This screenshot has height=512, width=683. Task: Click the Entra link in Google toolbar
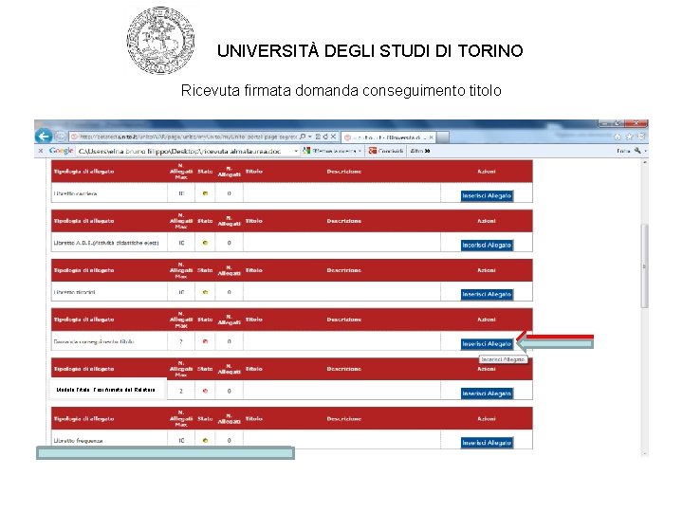pyautogui.click(x=623, y=151)
